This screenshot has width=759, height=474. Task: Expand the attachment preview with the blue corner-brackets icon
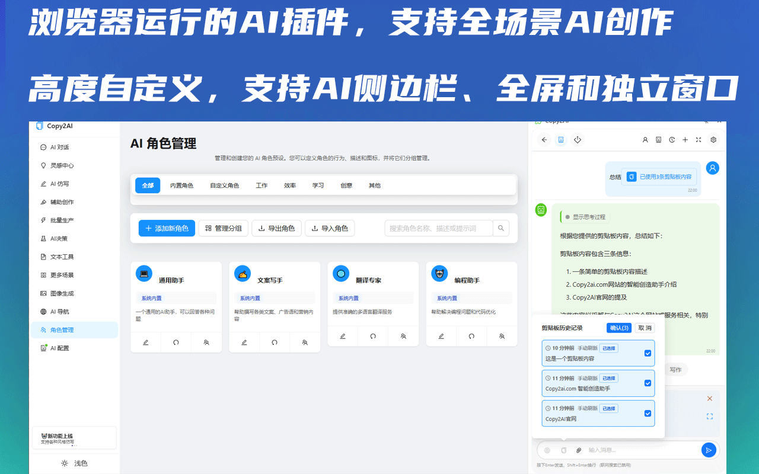pos(710,417)
